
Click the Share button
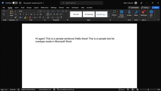point(155,8)
